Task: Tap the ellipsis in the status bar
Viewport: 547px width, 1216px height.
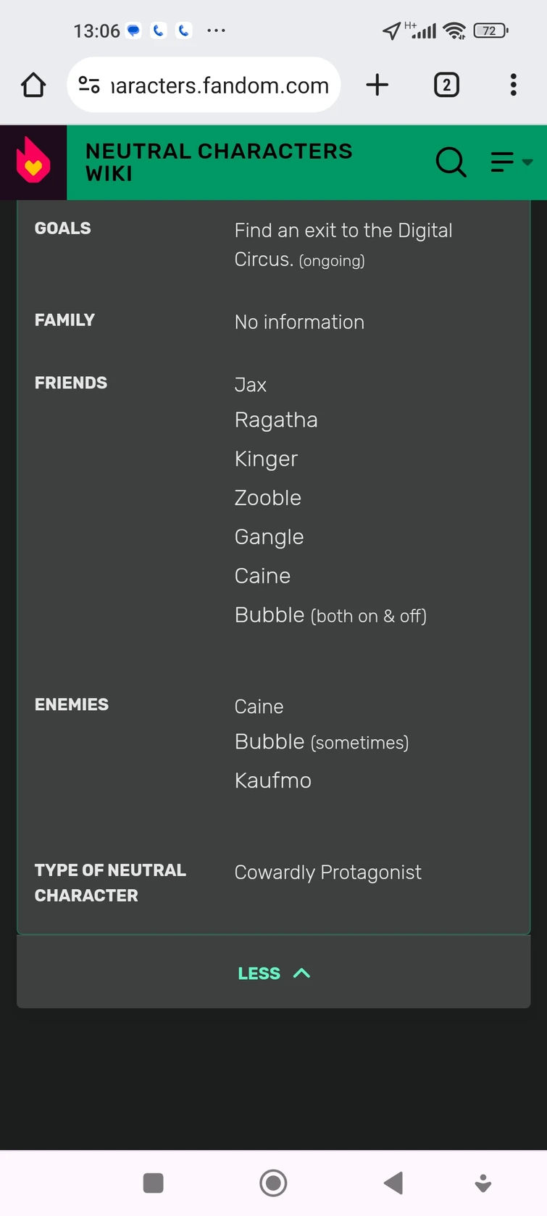Action: coord(215,30)
